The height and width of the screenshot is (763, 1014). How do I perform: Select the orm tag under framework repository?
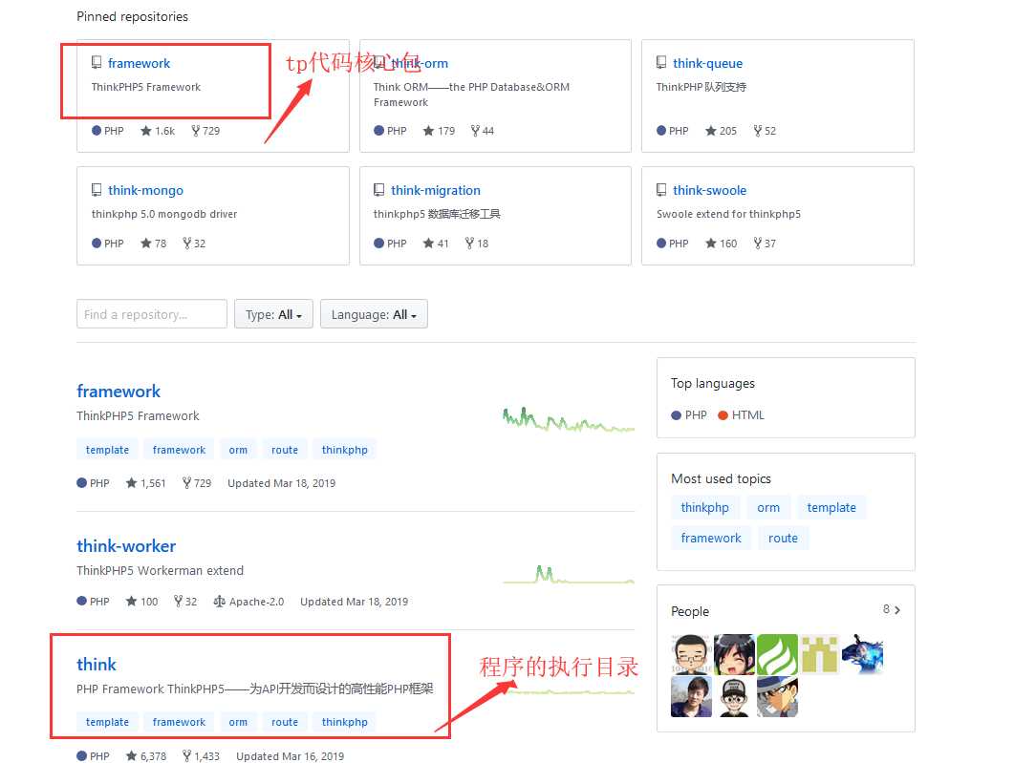click(238, 450)
